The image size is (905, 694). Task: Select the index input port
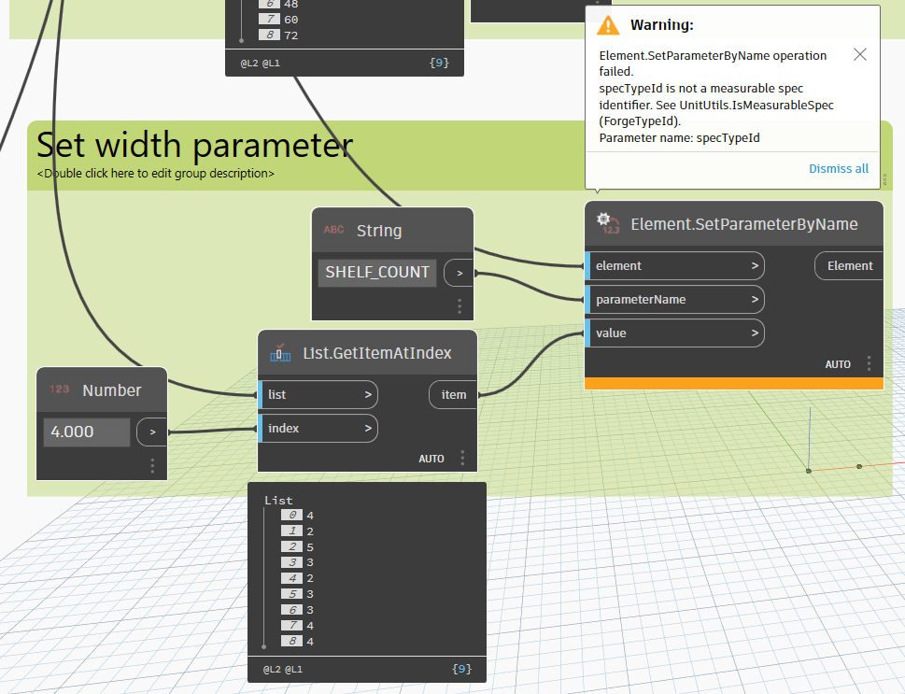pos(318,428)
